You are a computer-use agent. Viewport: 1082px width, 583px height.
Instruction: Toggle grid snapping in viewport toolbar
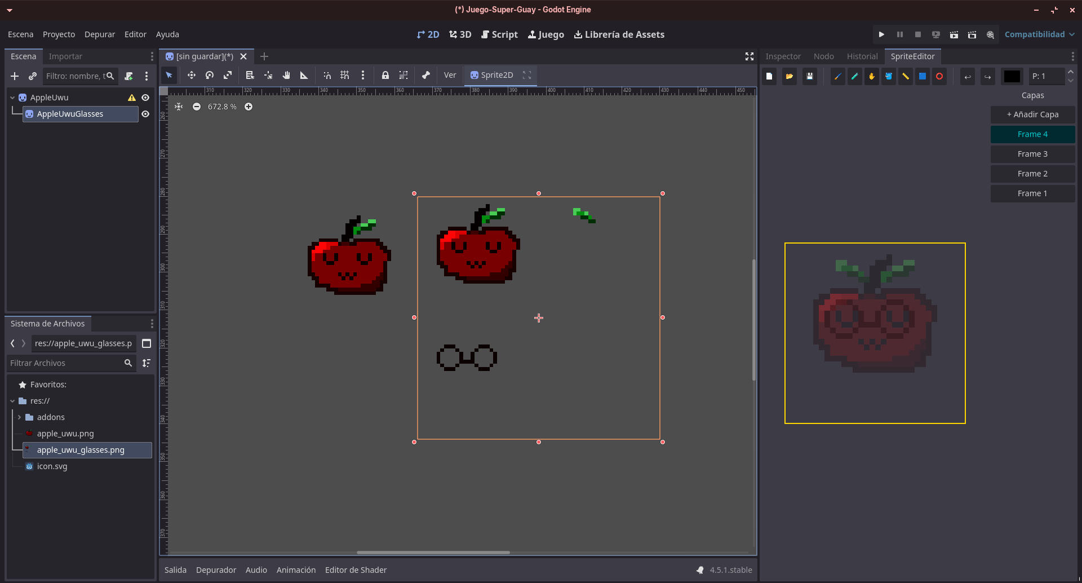pyautogui.click(x=345, y=75)
